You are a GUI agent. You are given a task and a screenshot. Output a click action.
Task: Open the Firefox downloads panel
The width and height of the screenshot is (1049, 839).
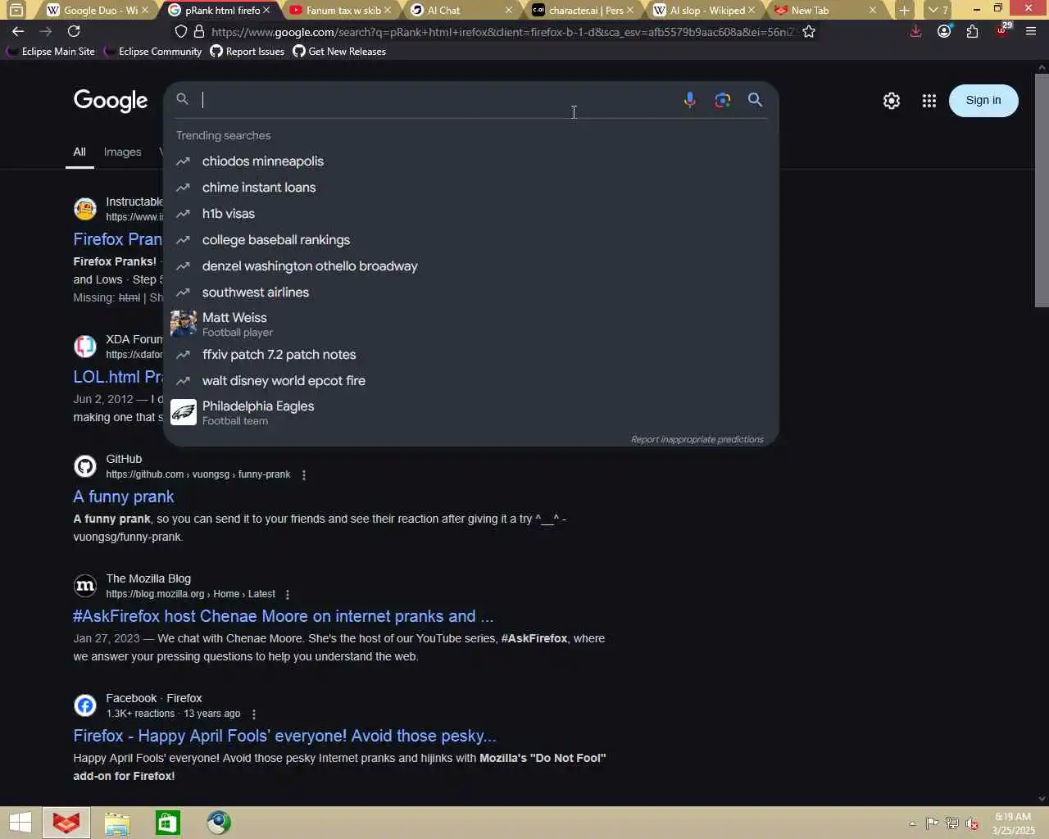[915, 31]
